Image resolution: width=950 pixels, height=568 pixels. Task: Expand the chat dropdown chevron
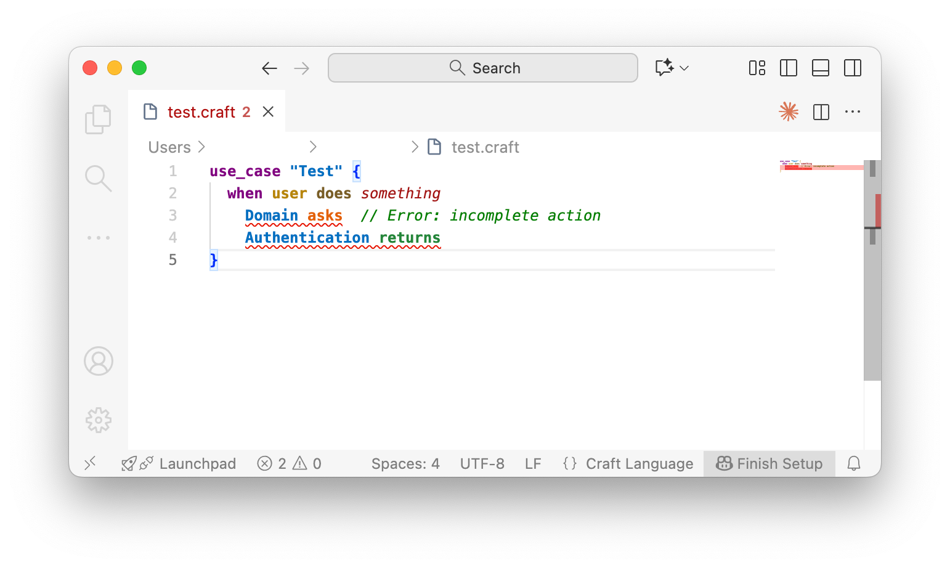click(x=684, y=68)
